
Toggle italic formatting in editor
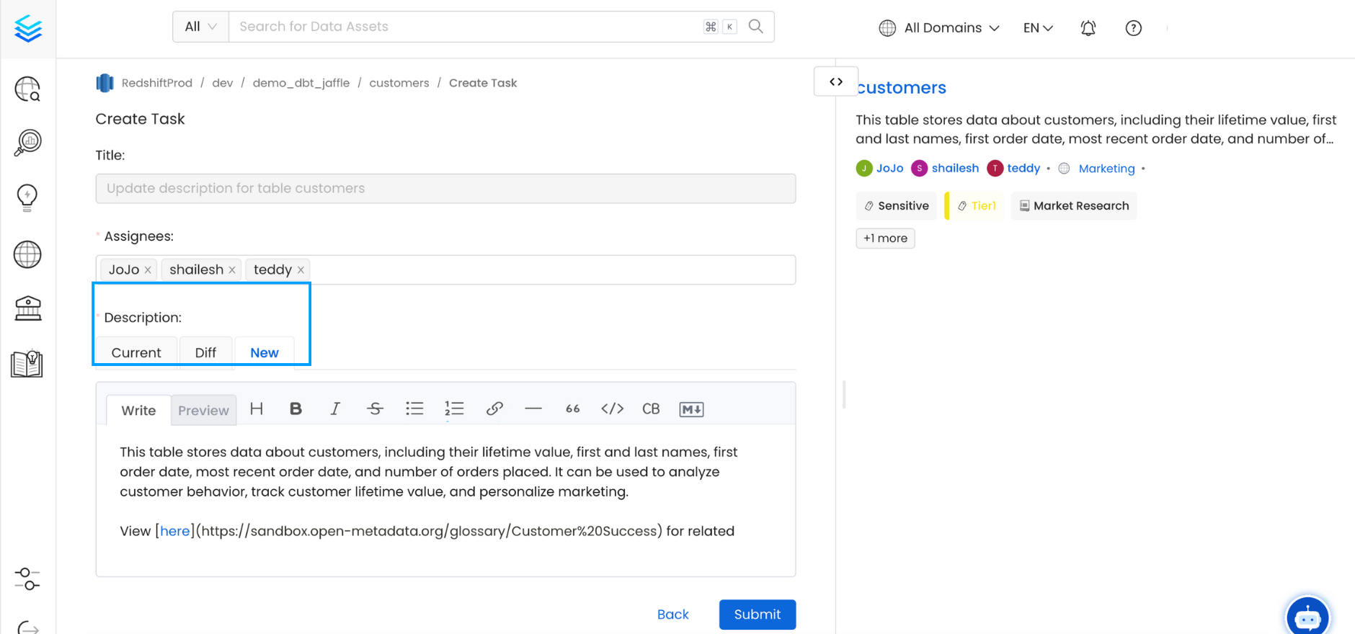(335, 409)
